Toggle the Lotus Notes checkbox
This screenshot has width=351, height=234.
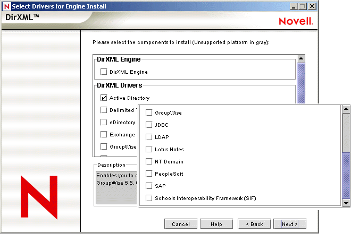point(149,149)
